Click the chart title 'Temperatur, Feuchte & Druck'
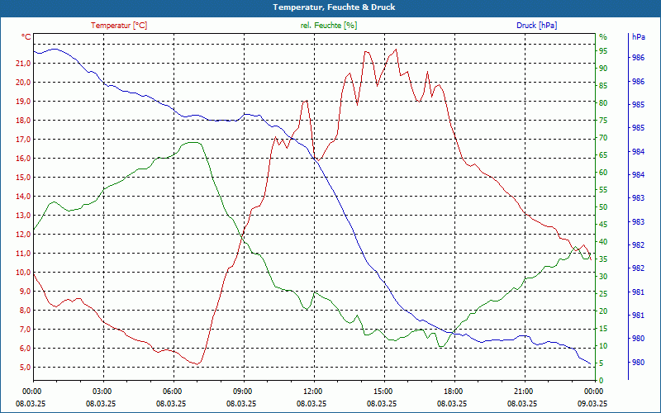The height and width of the screenshot is (413, 661). (334, 7)
